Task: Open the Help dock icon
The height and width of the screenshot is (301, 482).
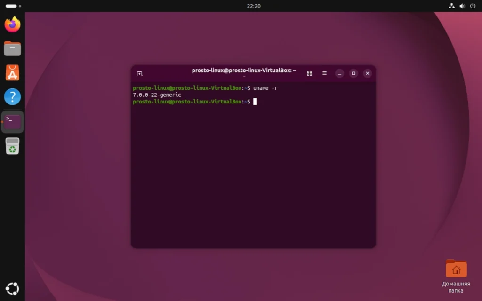Action: [x=12, y=97]
